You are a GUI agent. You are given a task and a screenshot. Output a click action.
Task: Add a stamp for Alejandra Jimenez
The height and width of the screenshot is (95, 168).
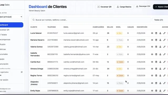click(160, 83)
